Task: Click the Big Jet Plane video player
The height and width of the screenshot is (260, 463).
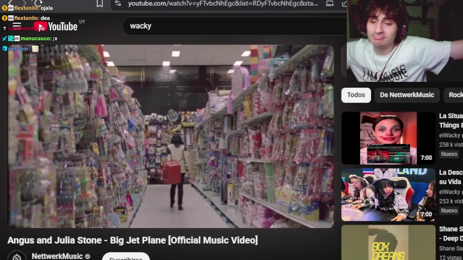Action: click(x=171, y=136)
